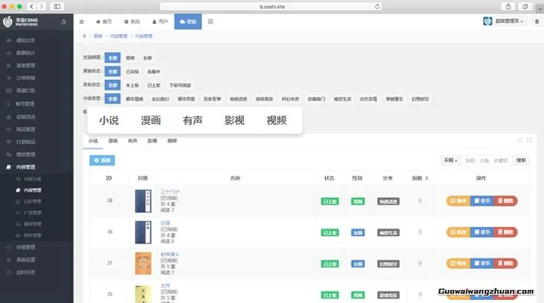Click the 搜索 button
The height and width of the screenshot is (303, 544).
point(520,160)
